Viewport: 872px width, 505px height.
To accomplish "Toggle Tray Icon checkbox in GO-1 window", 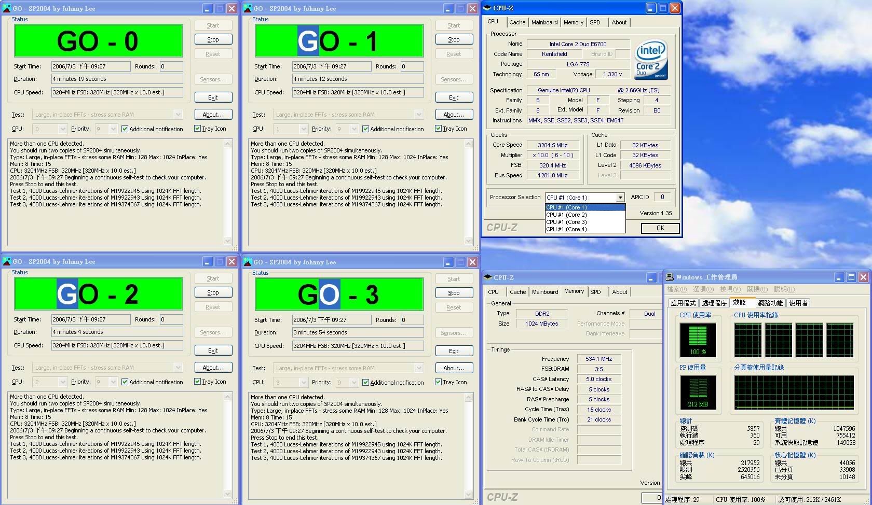I will [x=438, y=128].
